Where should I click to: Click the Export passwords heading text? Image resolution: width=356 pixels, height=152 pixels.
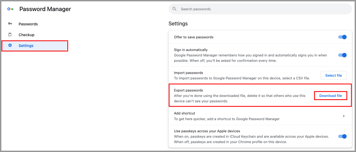(188, 90)
